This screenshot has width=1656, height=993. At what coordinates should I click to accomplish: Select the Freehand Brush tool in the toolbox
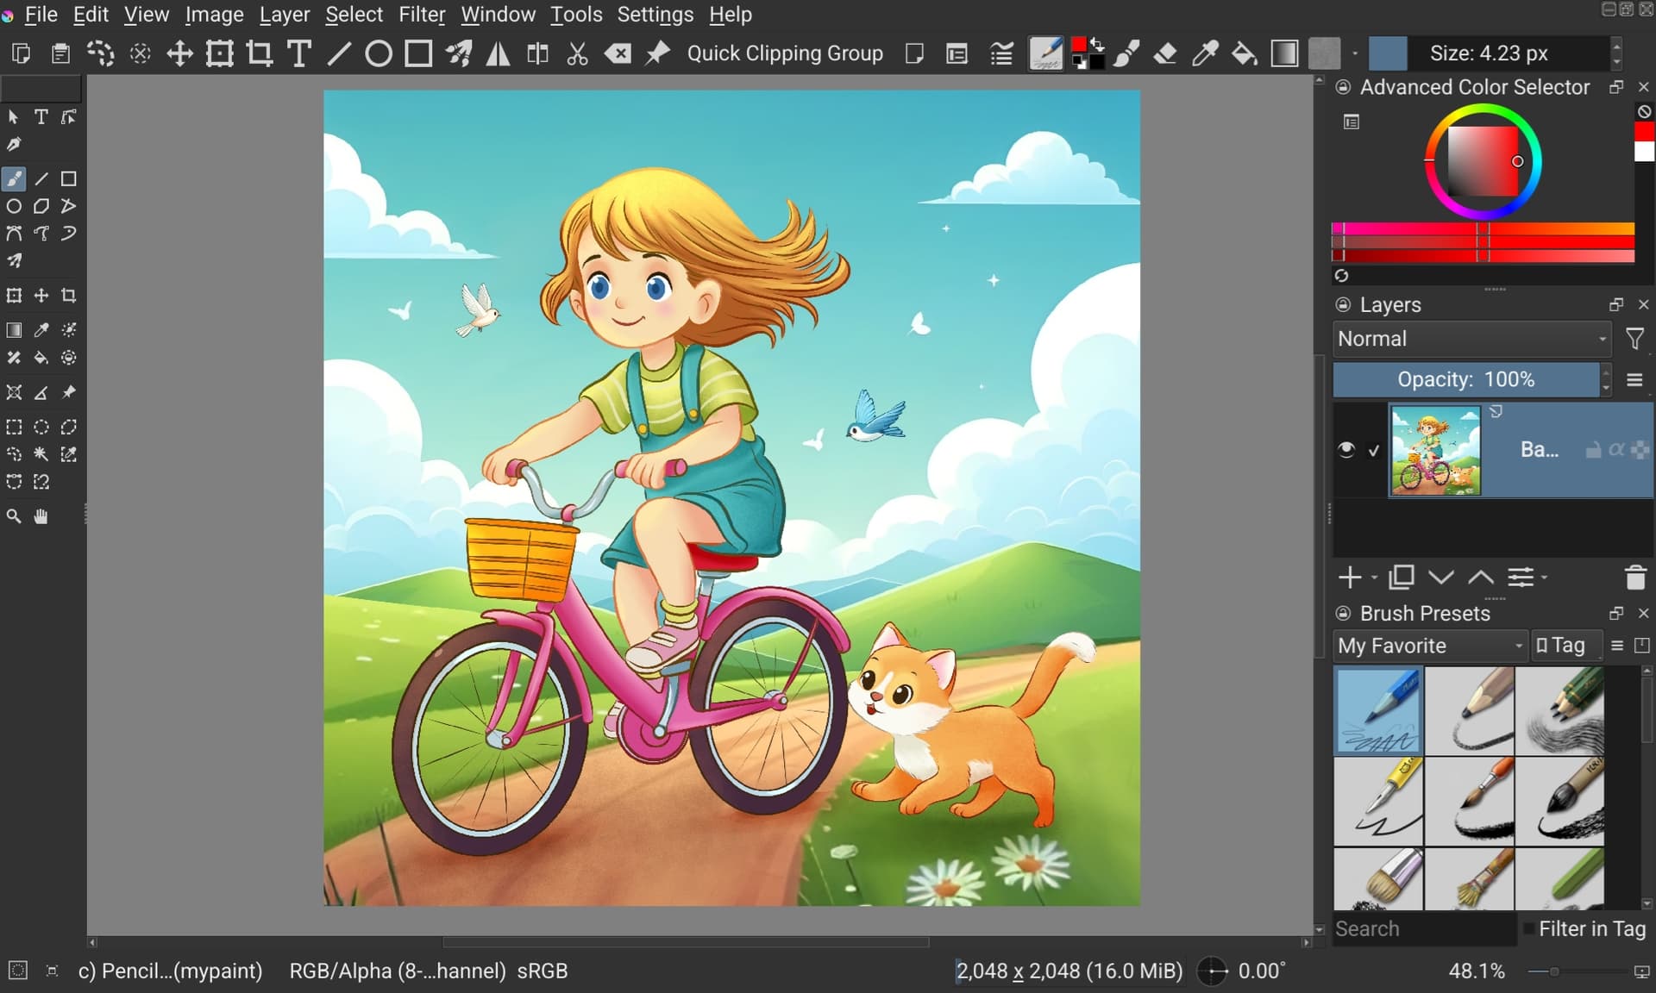tap(14, 178)
